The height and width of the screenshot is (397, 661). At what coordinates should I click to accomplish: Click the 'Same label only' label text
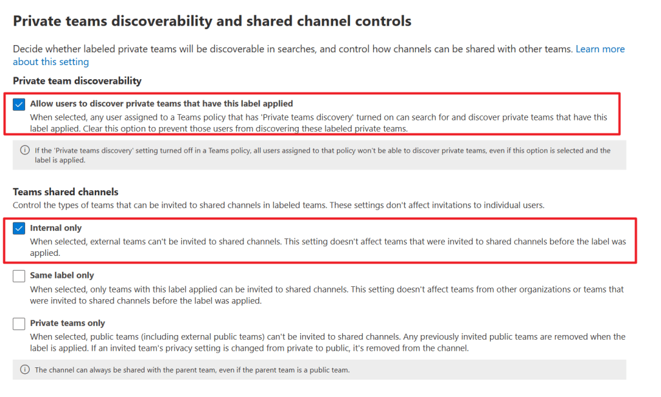pos(62,275)
